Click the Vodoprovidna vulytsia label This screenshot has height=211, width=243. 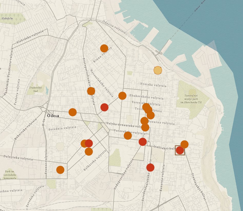click(x=124, y=174)
